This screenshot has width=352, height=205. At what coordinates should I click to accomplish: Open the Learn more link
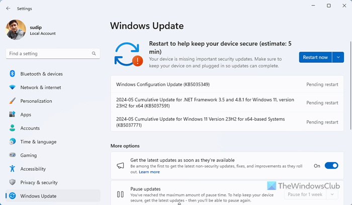coord(149,172)
